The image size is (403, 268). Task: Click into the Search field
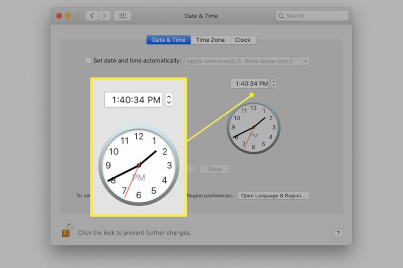[312, 16]
